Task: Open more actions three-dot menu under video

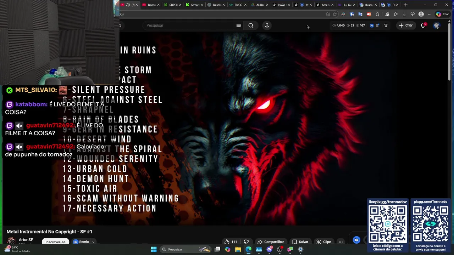Action: pyautogui.click(x=340, y=242)
